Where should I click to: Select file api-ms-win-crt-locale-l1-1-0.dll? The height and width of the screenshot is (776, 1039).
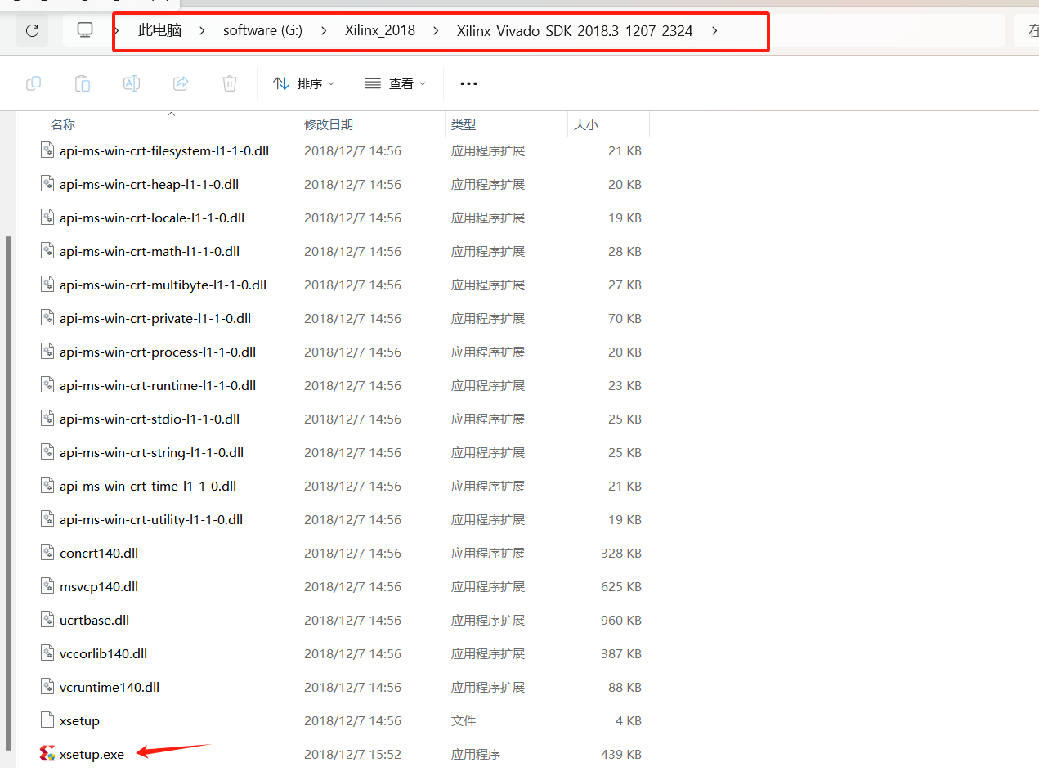tap(152, 218)
